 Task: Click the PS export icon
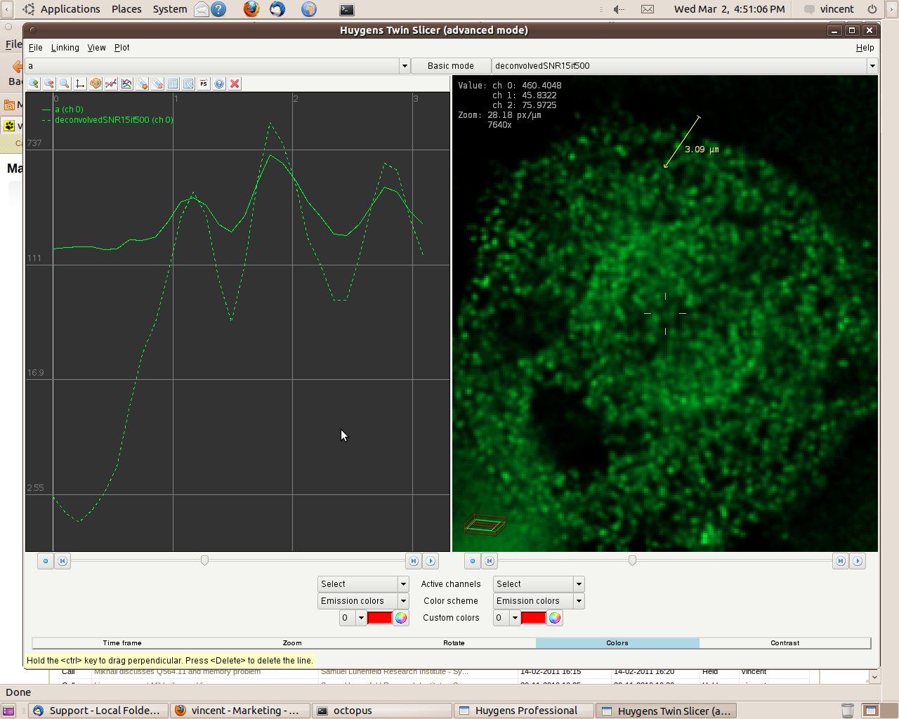click(204, 84)
